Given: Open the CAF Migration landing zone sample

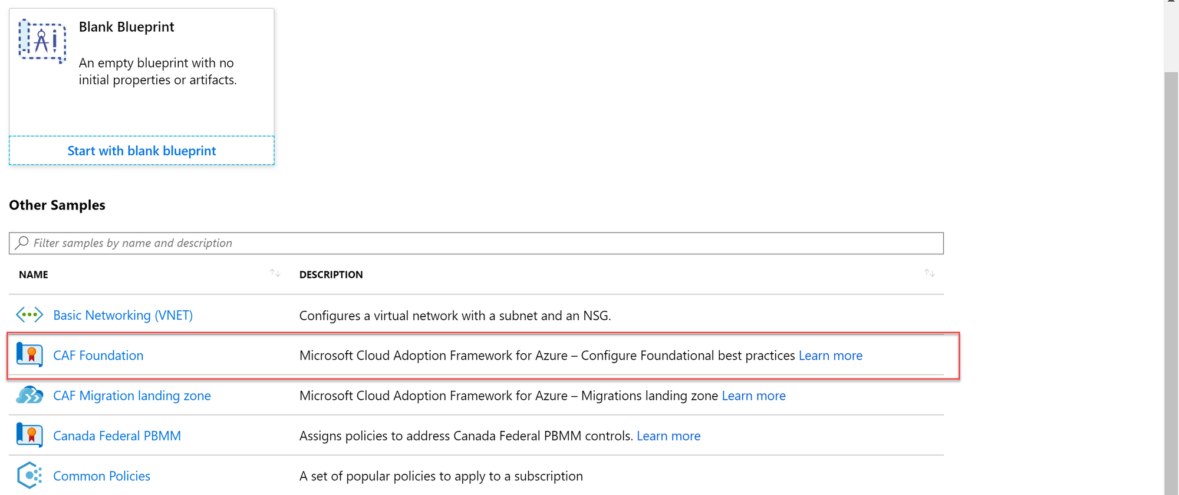Looking at the screenshot, I should pyautogui.click(x=132, y=396).
